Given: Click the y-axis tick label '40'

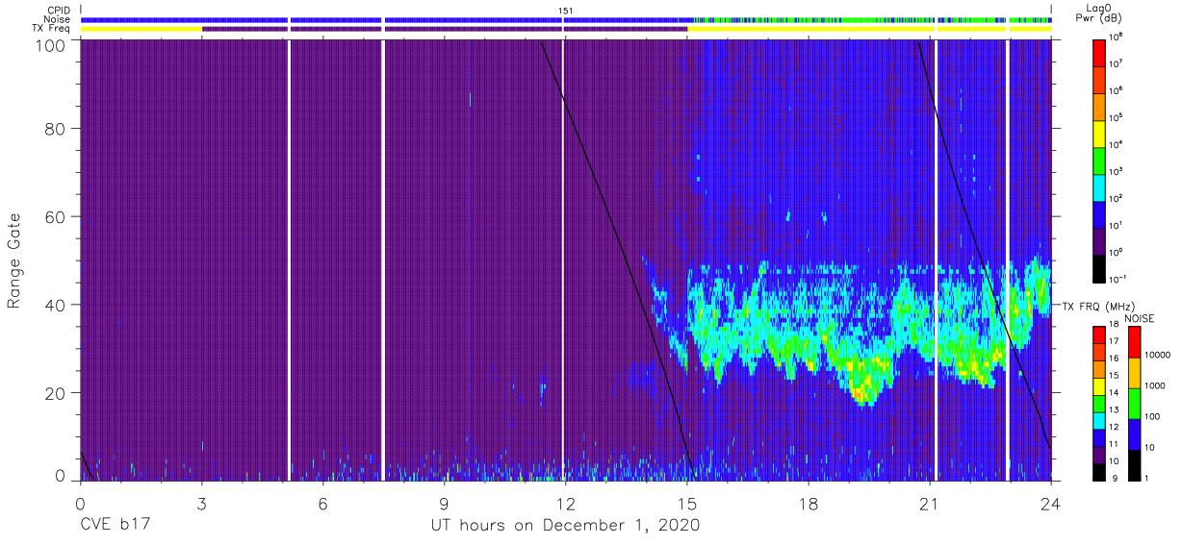Looking at the screenshot, I should (x=56, y=305).
